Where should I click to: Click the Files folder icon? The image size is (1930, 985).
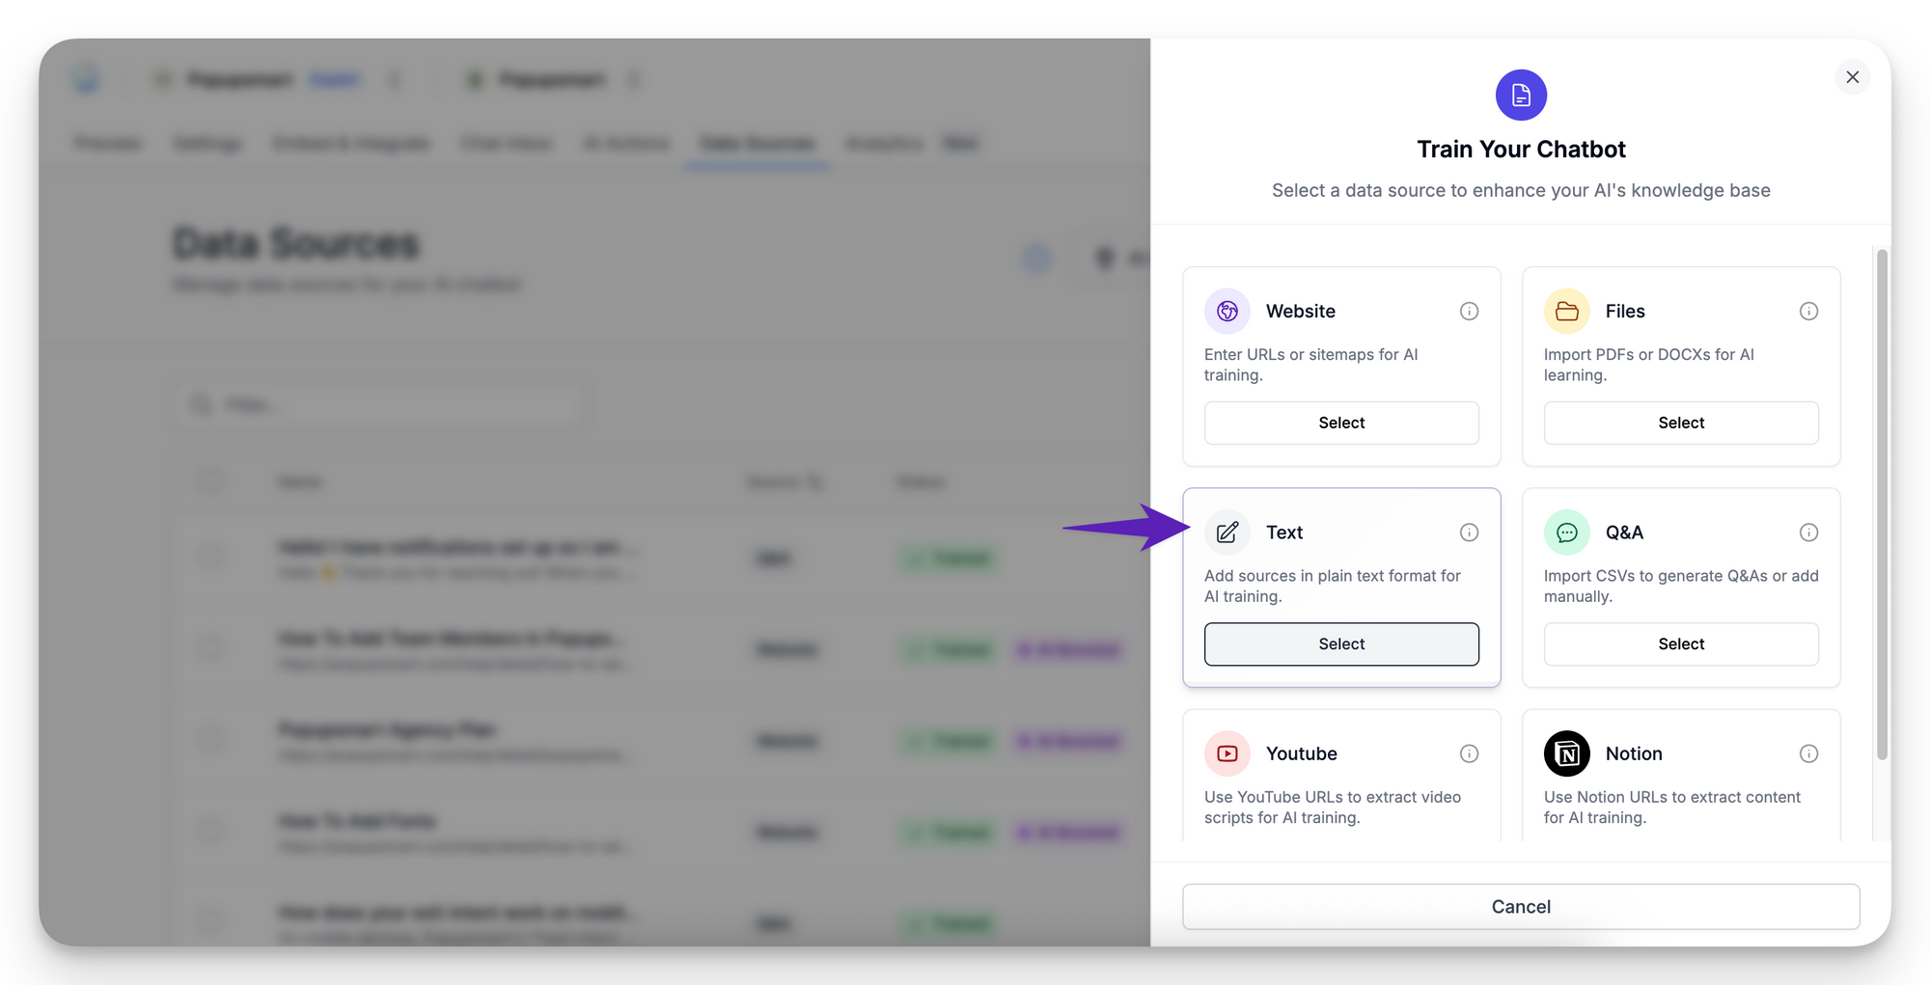click(1567, 311)
